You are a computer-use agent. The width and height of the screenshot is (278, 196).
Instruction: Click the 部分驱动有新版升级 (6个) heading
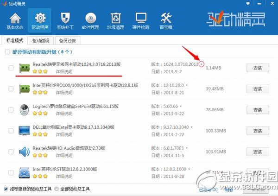42,52
